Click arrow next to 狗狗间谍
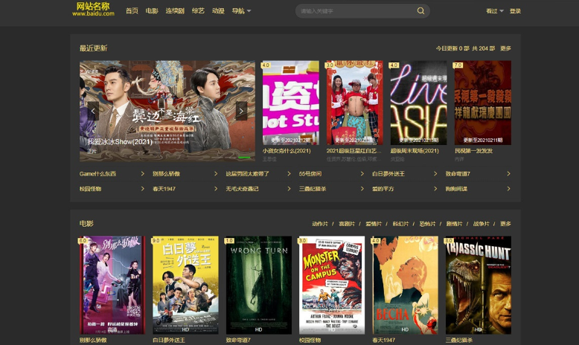The height and width of the screenshot is (345, 579). pos(509,189)
